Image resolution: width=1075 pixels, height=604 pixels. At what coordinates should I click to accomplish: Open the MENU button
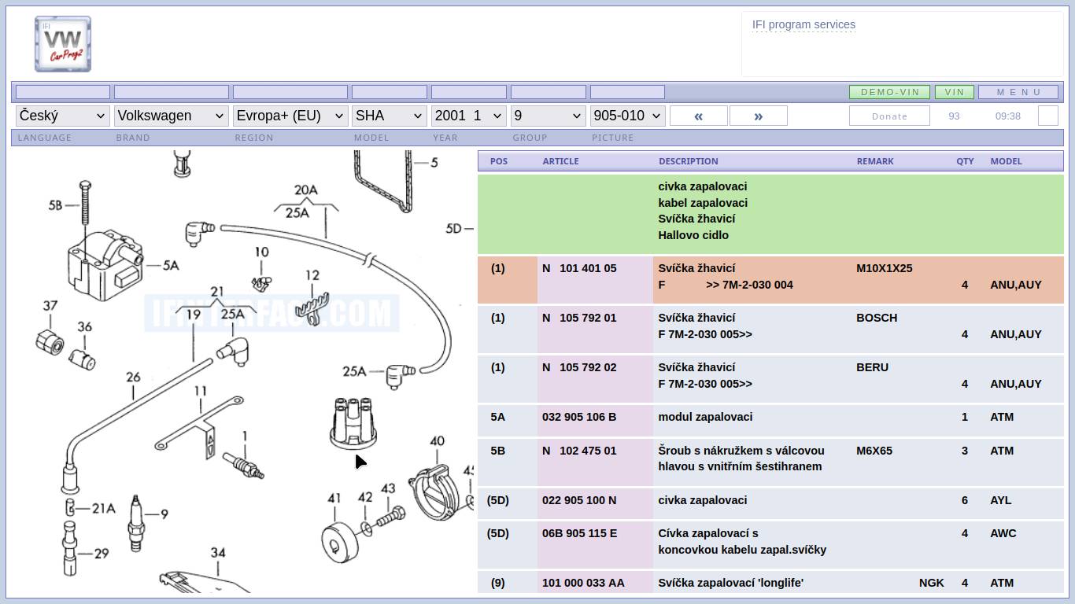1018,92
